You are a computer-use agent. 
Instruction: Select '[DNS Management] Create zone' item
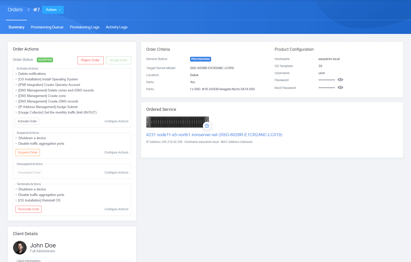(x=42, y=96)
